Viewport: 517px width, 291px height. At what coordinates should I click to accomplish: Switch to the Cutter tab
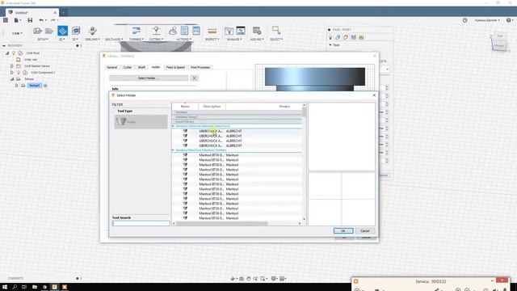coord(128,67)
